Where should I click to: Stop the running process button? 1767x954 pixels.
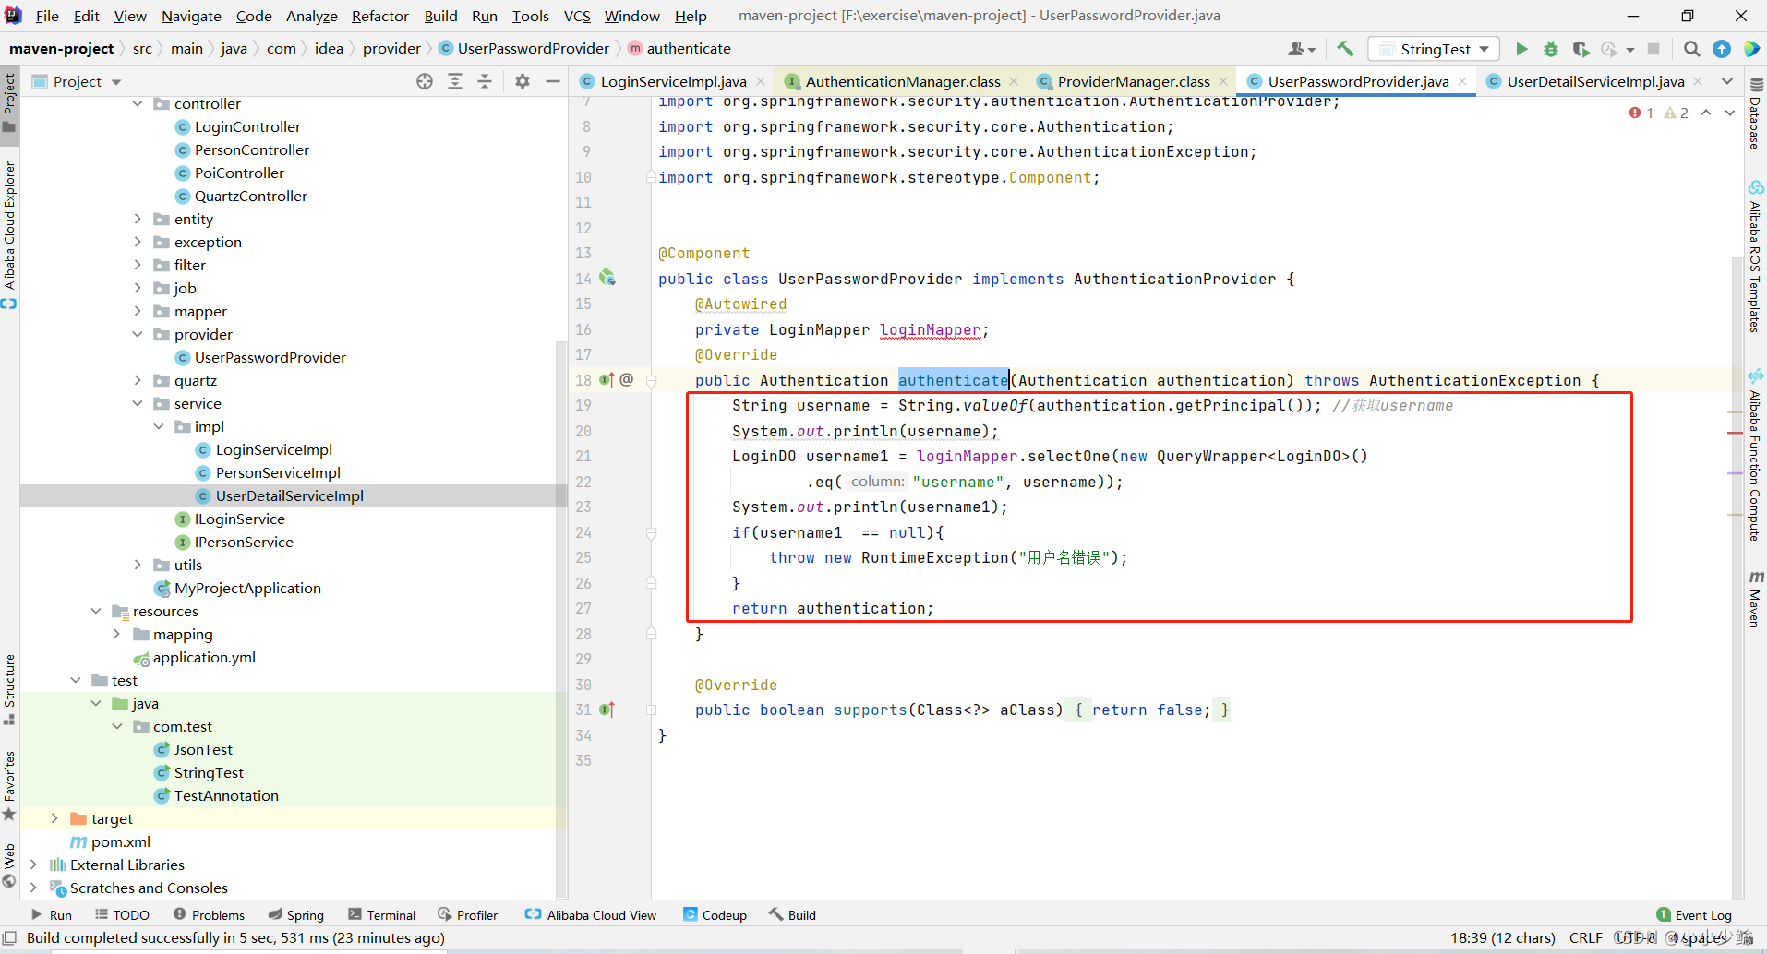tap(1653, 49)
